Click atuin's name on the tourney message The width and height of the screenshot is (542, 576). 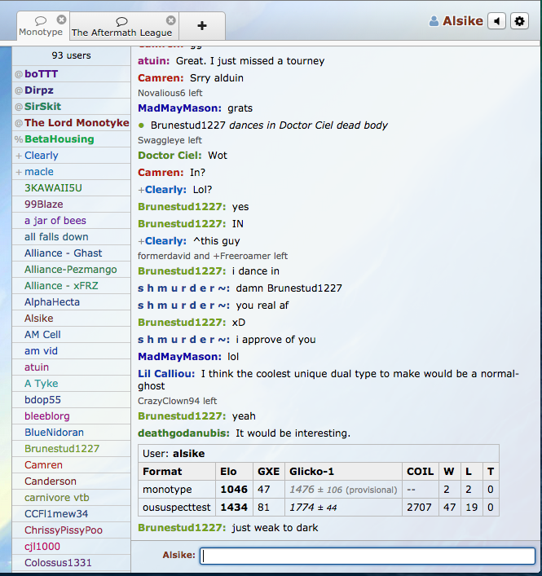pyautogui.click(x=153, y=61)
